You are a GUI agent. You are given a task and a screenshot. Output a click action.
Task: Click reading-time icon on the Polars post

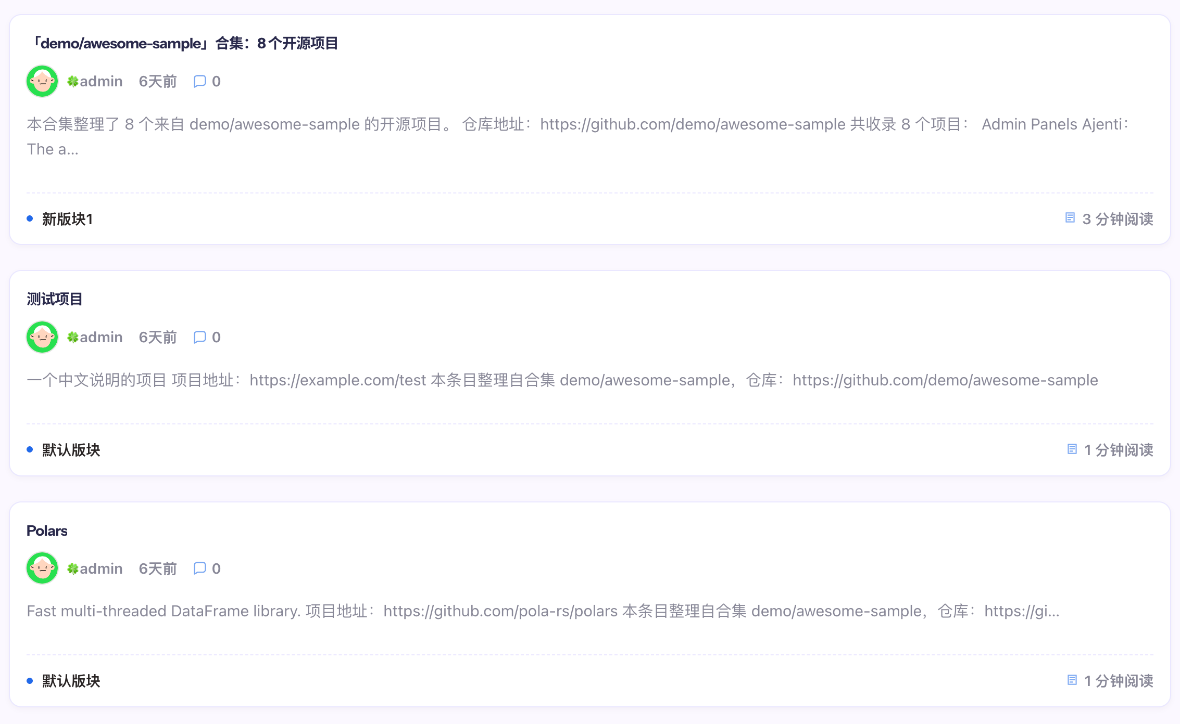click(x=1072, y=680)
